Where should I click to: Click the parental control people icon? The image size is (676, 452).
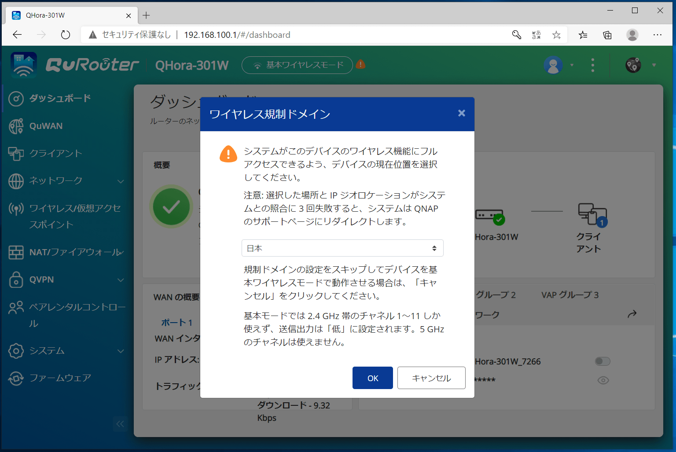pyautogui.click(x=16, y=308)
